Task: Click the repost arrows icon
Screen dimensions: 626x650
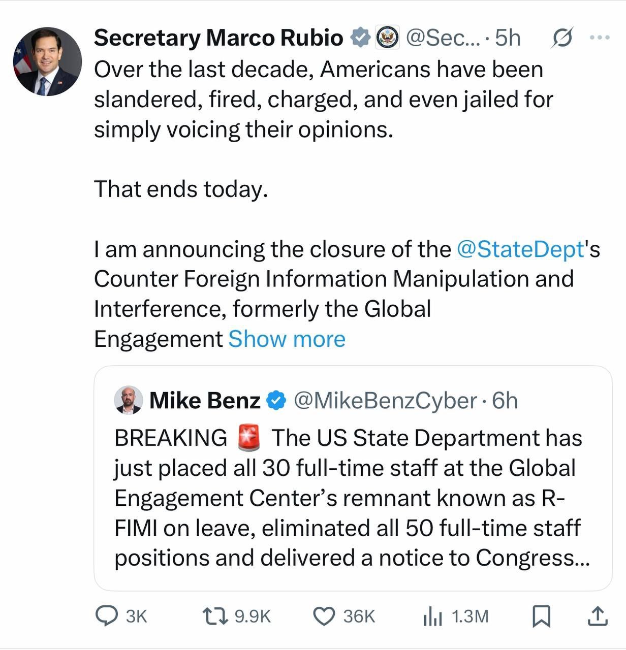Action: point(214,616)
